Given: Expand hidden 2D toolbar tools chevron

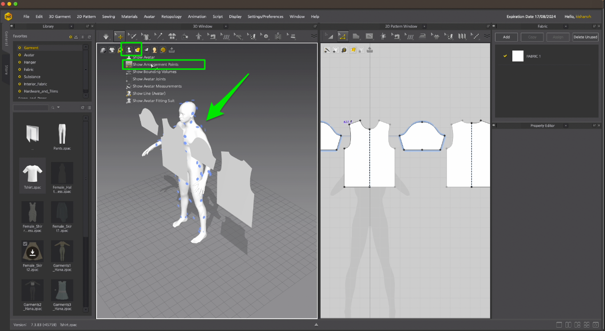Looking at the screenshot, I should tap(486, 36).
